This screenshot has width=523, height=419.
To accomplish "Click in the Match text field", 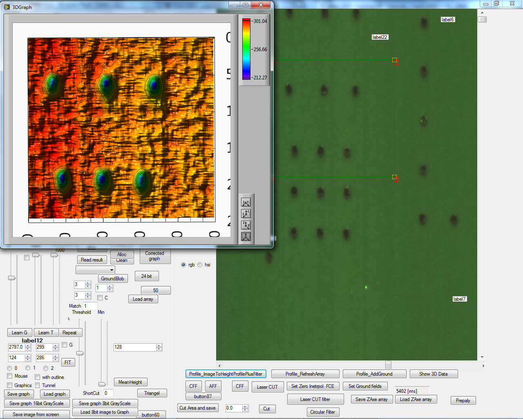I will click(x=90, y=306).
